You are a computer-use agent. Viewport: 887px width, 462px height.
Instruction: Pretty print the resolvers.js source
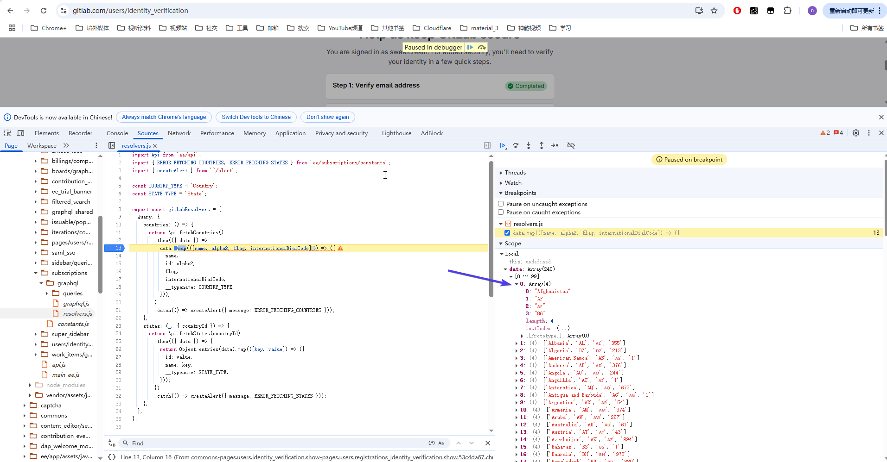[112, 457]
